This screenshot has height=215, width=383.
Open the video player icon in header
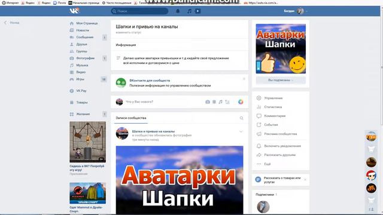pos(198,11)
